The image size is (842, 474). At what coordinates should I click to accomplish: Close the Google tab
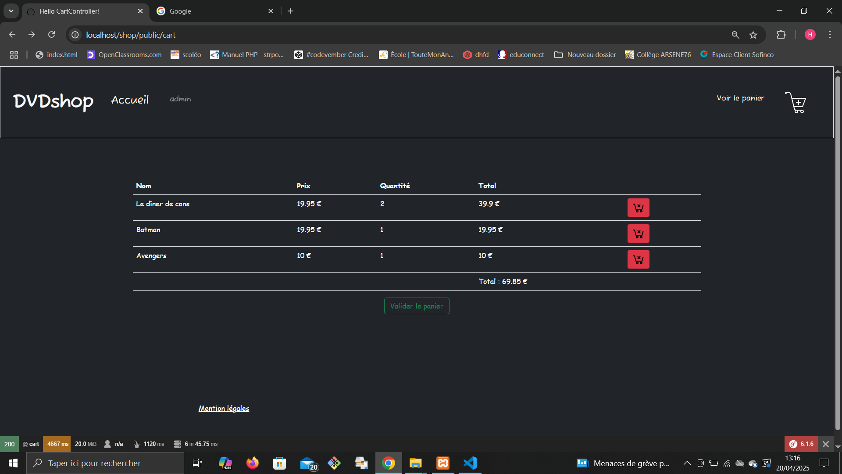coord(271,11)
